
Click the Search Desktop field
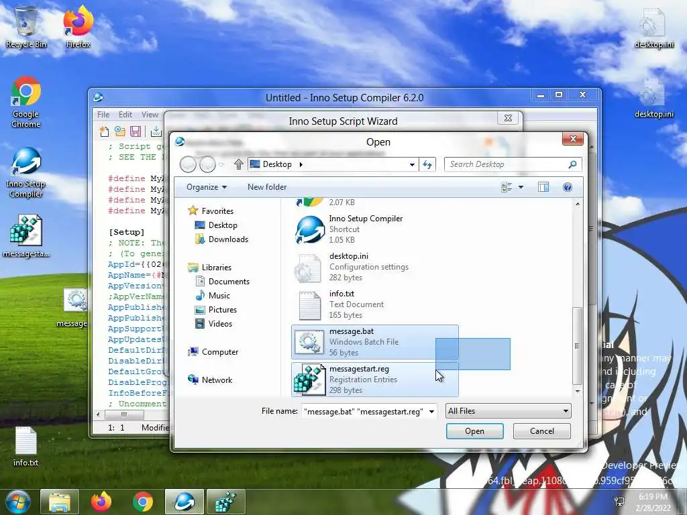tap(513, 164)
